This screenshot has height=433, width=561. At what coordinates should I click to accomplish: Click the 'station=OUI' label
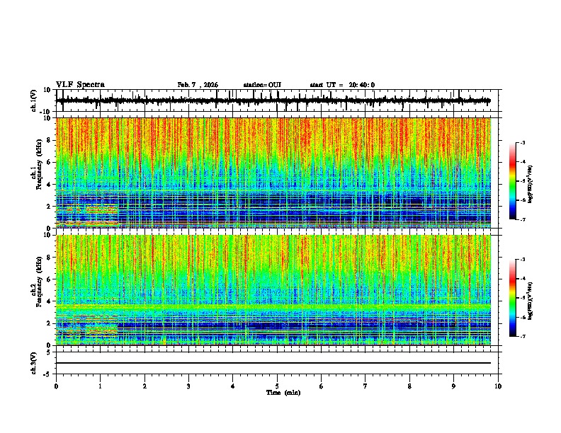(262, 85)
